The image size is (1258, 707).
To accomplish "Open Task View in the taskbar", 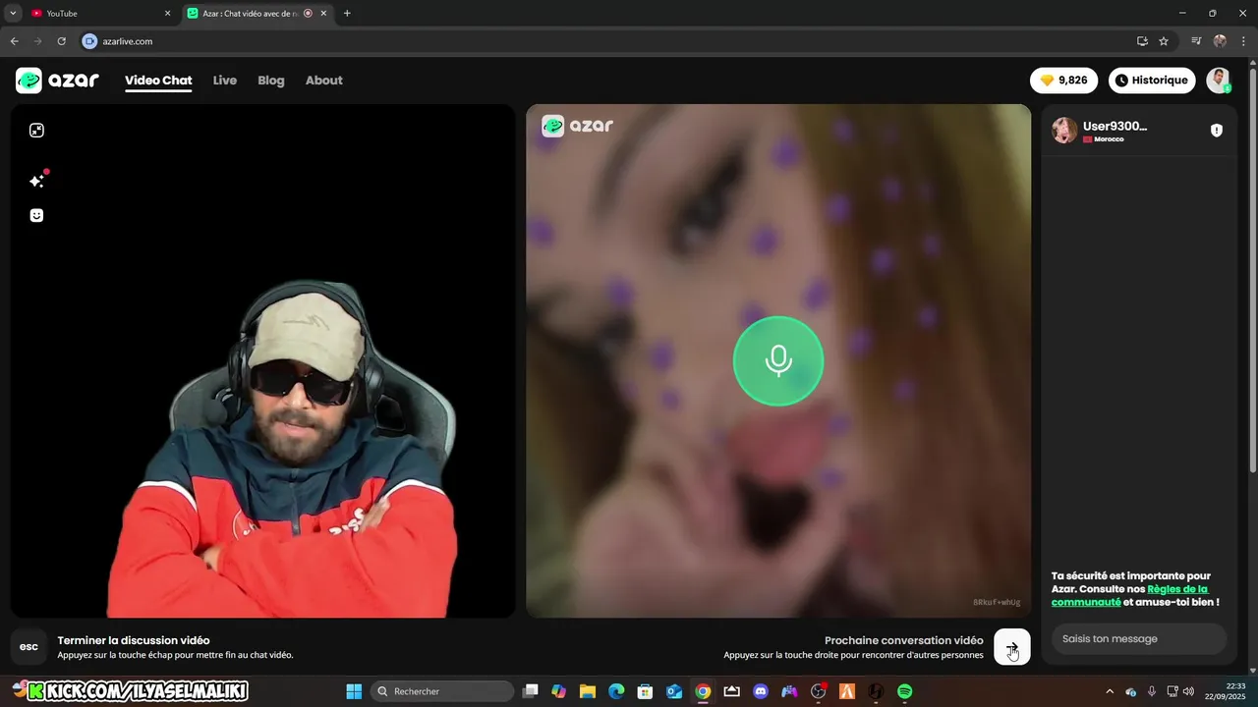I will [531, 691].
